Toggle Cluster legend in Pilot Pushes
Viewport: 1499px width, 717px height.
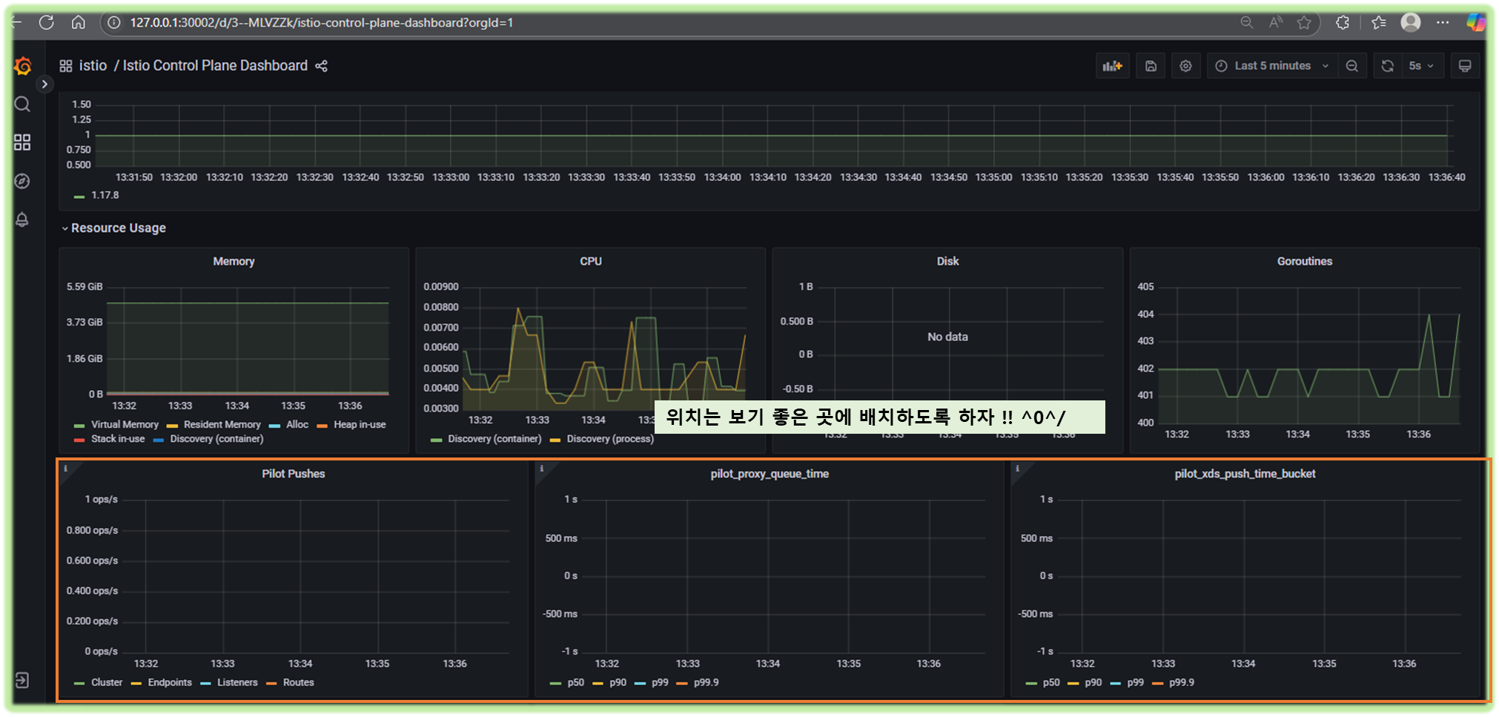(x=107, y=683)
